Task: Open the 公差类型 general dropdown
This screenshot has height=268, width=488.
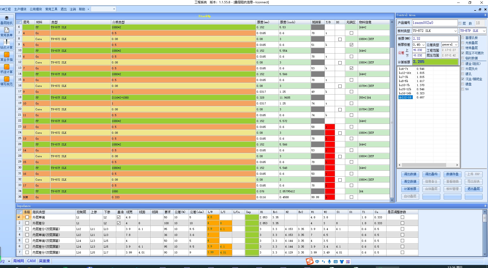Action: tap(456, 45)
